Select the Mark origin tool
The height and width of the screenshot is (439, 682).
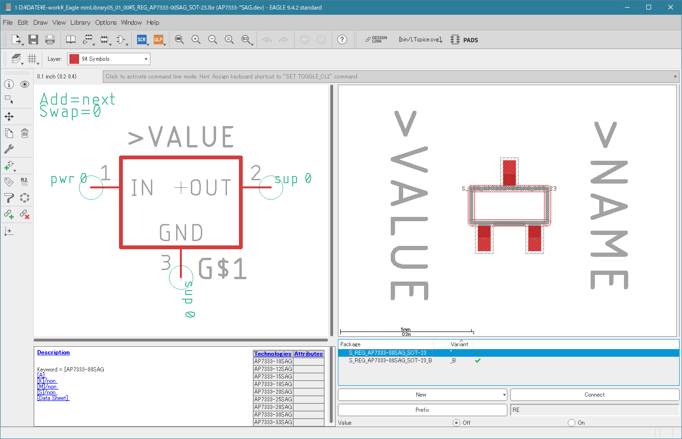pyautogui.click(x=9, y=231)
